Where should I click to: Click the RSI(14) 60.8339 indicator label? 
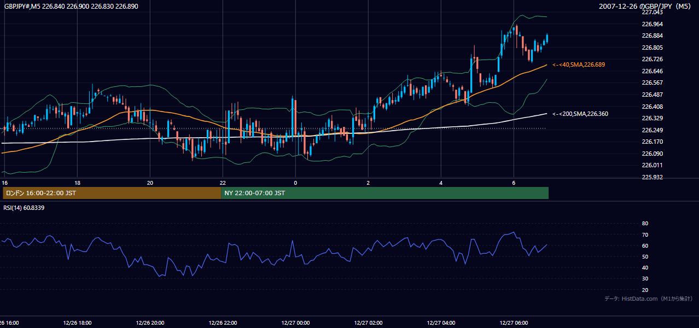[x=24, y=208]
